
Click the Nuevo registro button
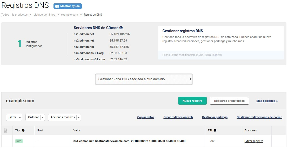192,101
